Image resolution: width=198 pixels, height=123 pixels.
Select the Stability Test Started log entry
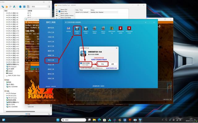pyautogui.click(x=97, y=12)
